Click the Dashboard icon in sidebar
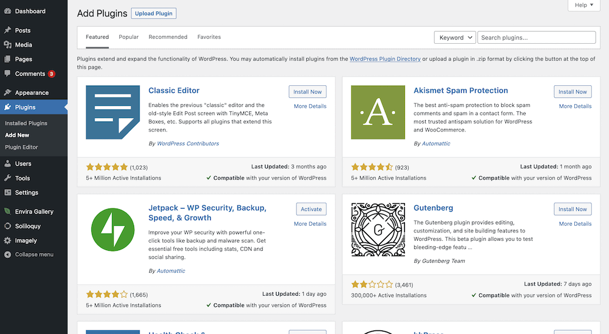Viewport: 609px width, 334px height. (x=7, y=11)
